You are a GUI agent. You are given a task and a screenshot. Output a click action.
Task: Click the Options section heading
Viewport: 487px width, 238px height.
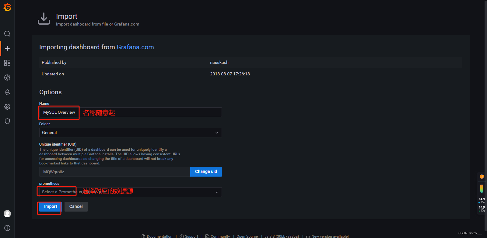tap(51, 92)
